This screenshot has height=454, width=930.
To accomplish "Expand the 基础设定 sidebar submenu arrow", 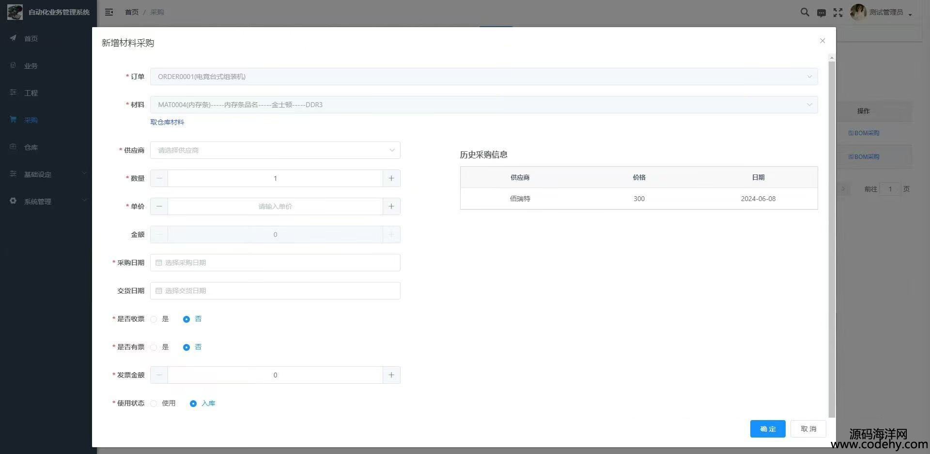I will (x=84, y=173).
